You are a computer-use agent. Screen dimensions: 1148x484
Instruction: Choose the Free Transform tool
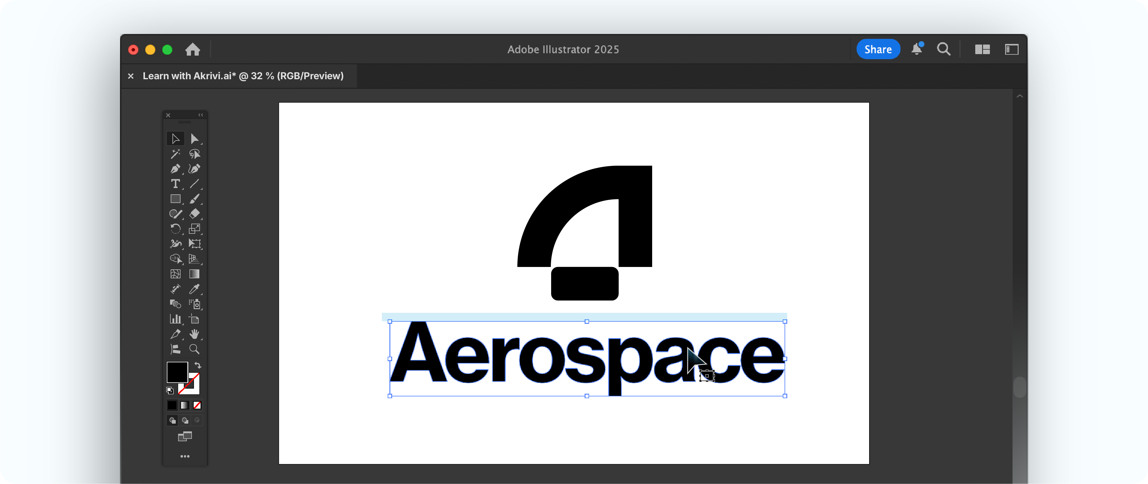tap(194, 244)
